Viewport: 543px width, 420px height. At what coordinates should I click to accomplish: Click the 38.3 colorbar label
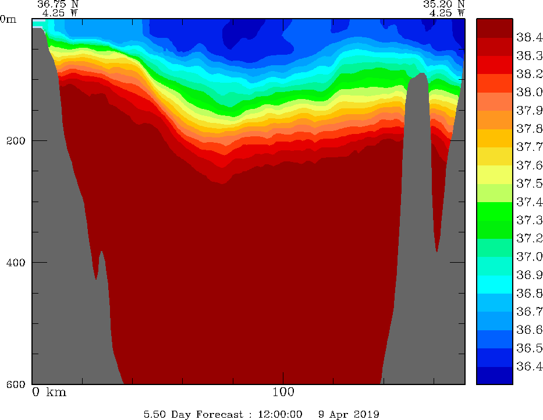coord(530,55)
